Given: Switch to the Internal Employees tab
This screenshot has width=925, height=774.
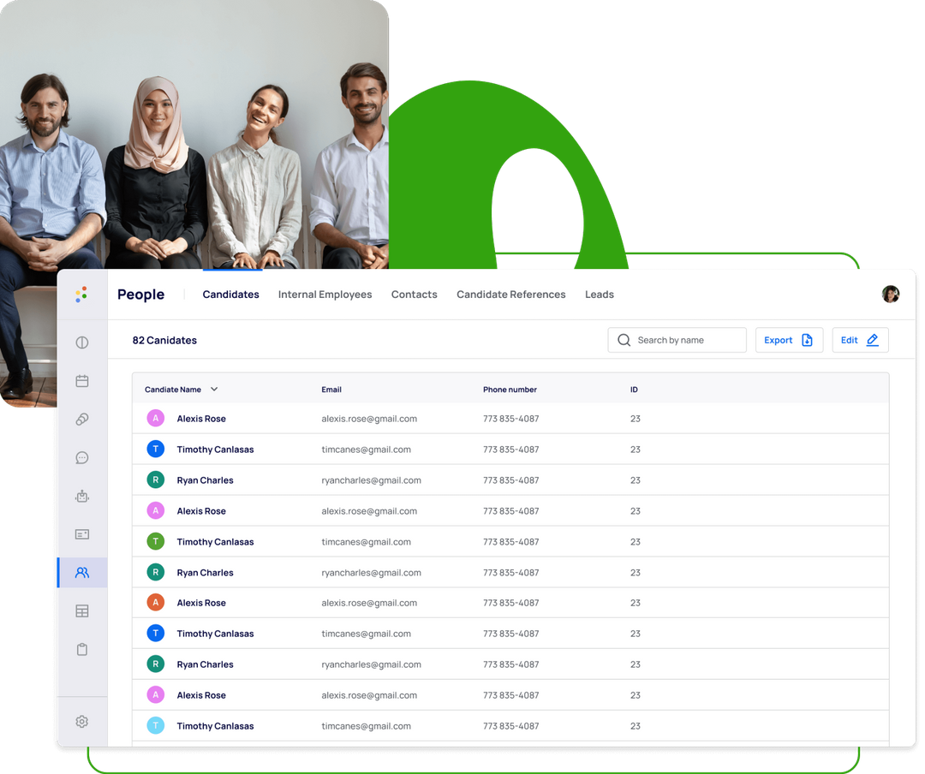Looking at the screenshot, I should [325, 294].
